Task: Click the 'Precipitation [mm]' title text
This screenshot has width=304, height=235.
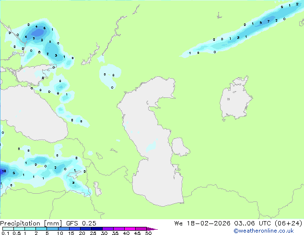Action: coord(31,223)
